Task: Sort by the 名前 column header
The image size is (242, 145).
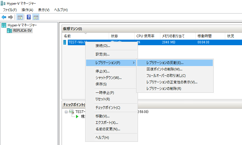Action: tap(85, 36)
